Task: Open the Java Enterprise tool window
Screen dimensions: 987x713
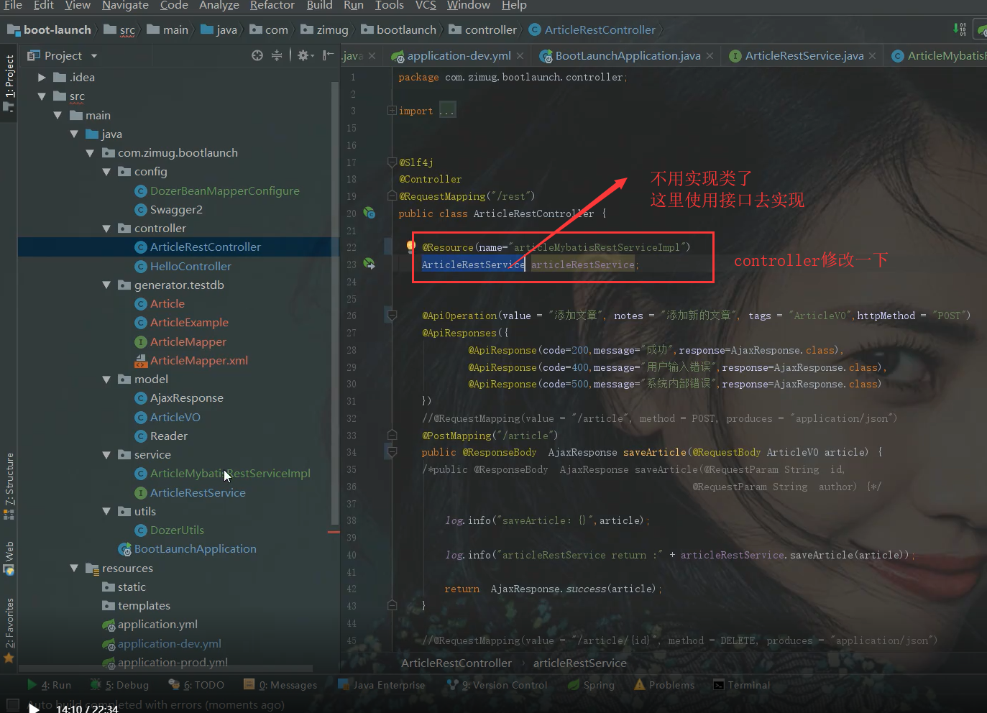Action: [381, 685]
